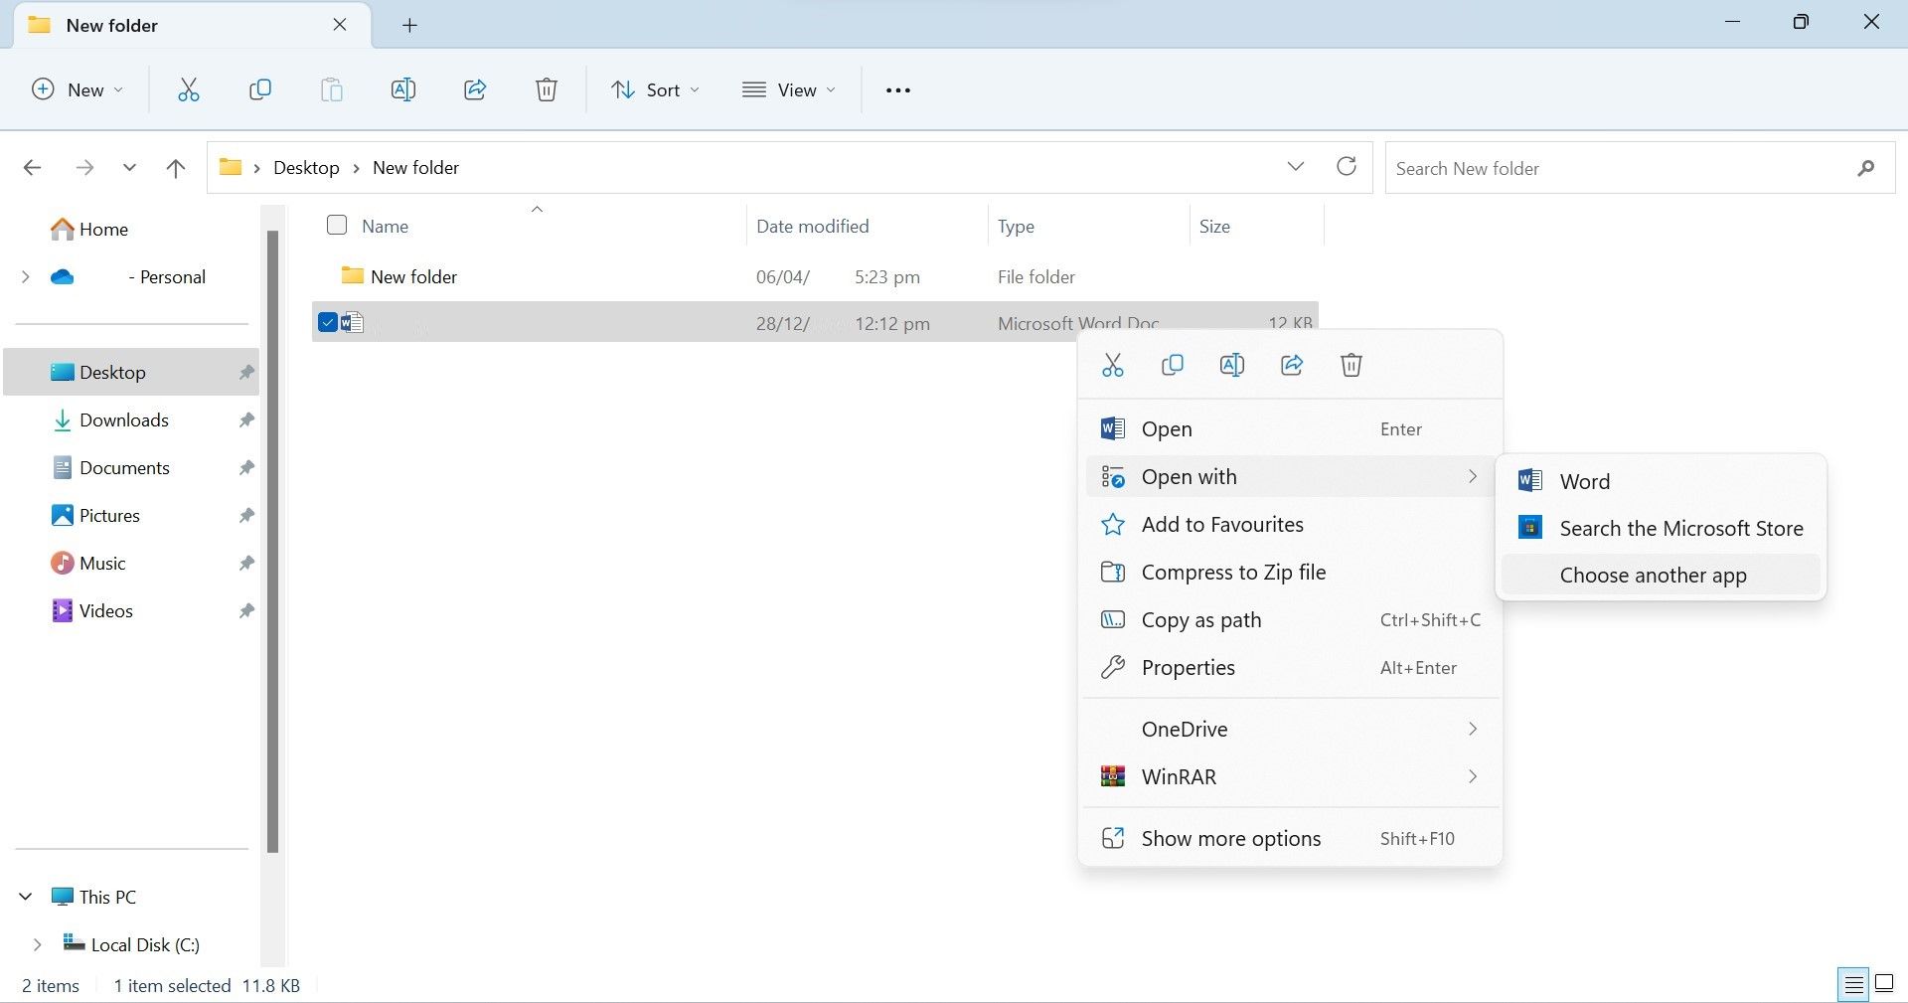The width and height of the screenshot is (1908, 1003).
Task: Click the navigation pane scrollbar
Action: click(x=272, y=542)
